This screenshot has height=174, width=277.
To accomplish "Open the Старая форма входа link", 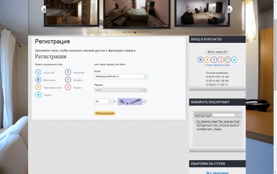I will click(217, 65).
